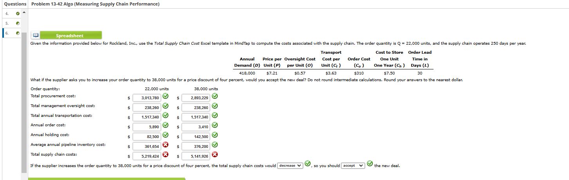Click transport cost value $3.63
Viewport: 569px width, 180px height.
(x=331, y=73)
